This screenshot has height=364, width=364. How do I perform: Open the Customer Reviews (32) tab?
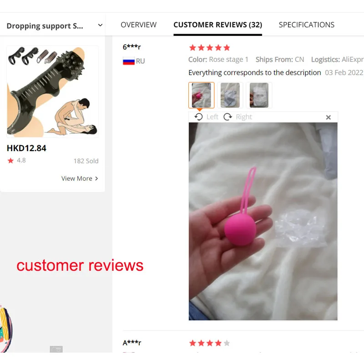click(218, 25)
